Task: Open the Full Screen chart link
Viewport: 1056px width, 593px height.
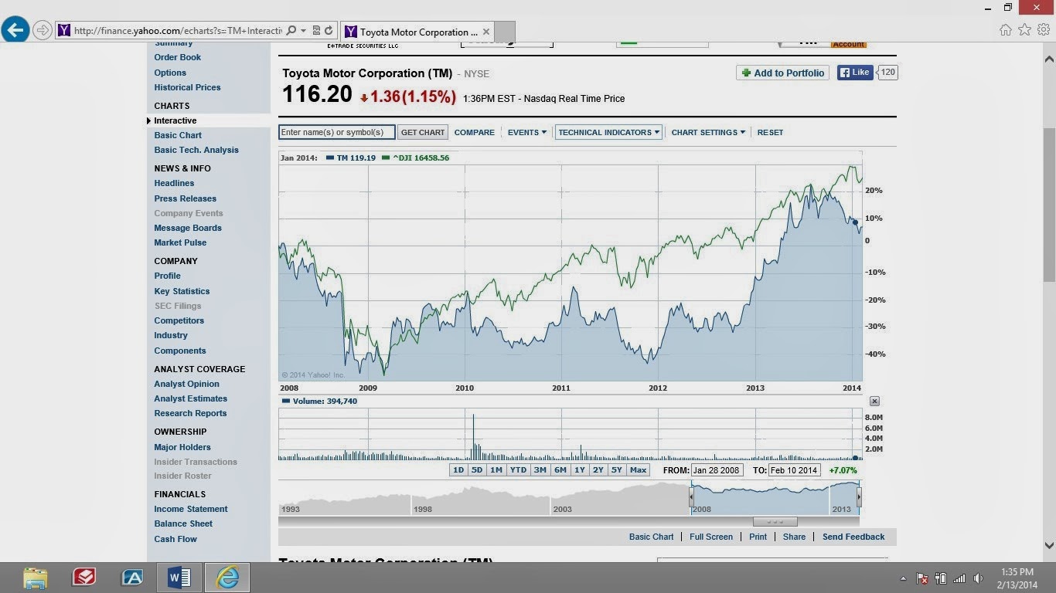Action: [711, 537]
